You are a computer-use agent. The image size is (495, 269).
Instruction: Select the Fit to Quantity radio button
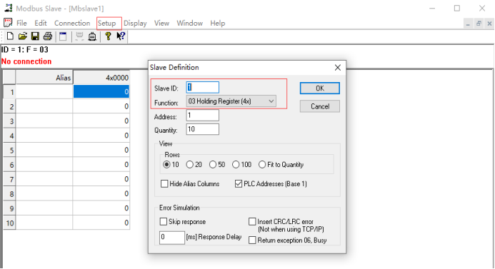click(262, 164)
